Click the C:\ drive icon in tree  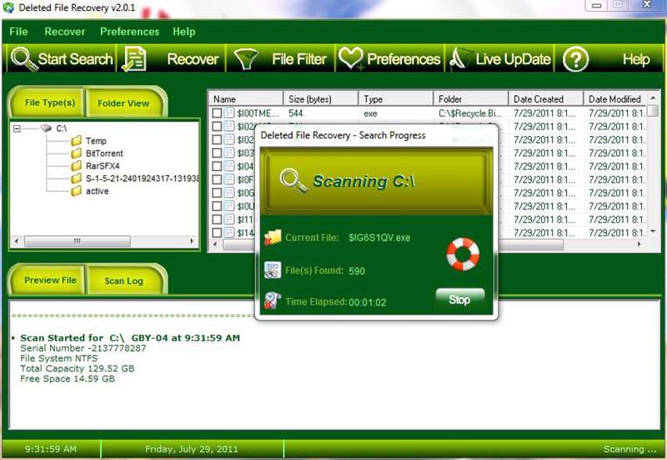[x=46, y=128]
